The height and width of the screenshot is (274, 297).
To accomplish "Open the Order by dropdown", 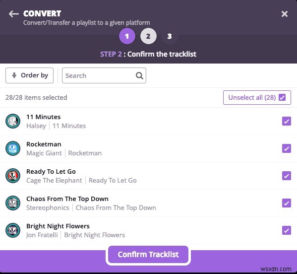I will (x=30, y=75).
